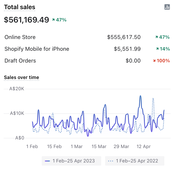Click the up arrow for Shopify Mobile for iPhone
This screenshot has width=174, height=169.
click(157, 49)
